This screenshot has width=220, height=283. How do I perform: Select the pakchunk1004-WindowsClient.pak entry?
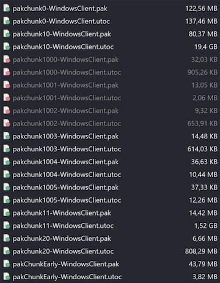65,162
